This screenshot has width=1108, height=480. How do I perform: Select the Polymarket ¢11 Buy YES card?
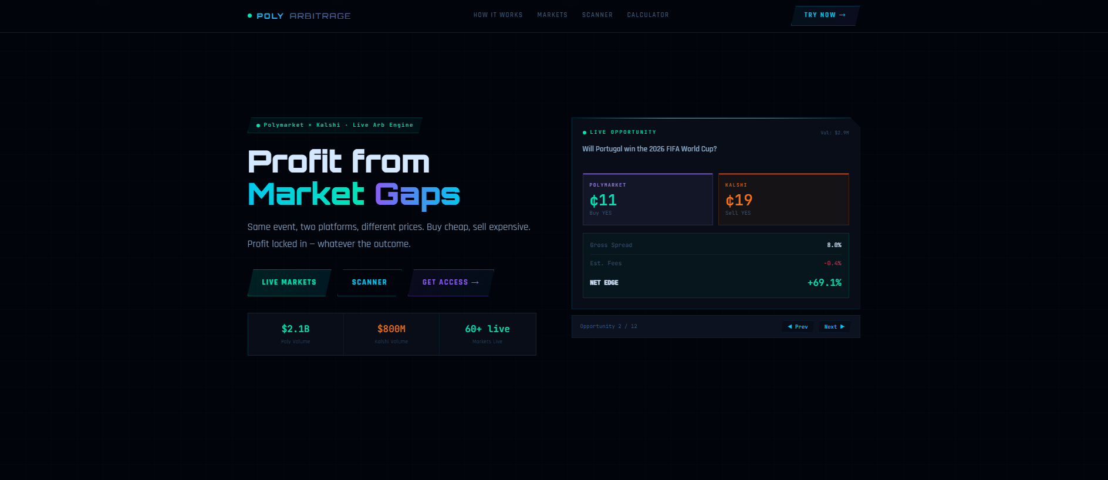coord(647,200)
